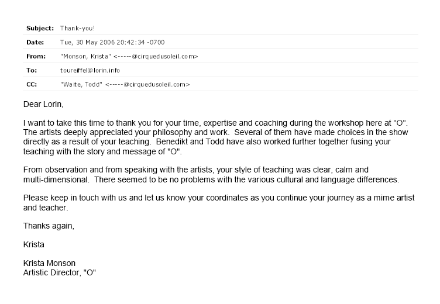Open sender Monson, Krista email address

(129, 56)
